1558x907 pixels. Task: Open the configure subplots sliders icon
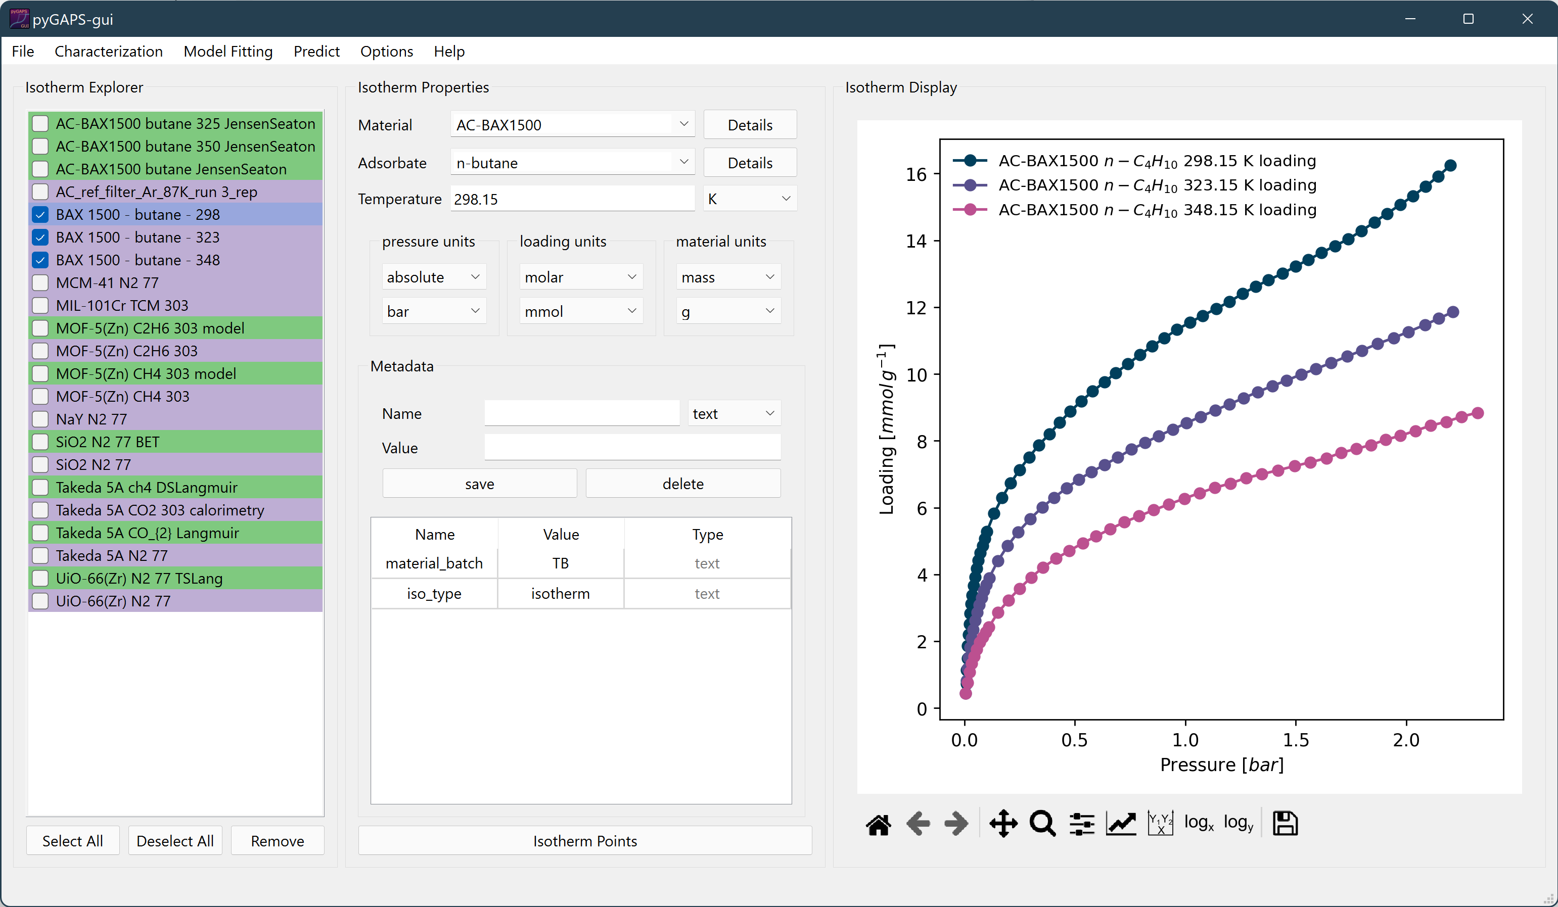(x=1082, y=824)
